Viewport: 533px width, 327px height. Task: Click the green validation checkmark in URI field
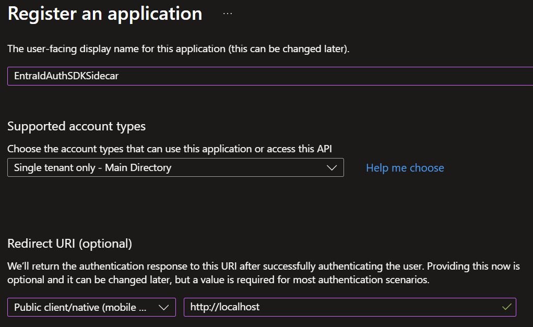pos(506,307)
